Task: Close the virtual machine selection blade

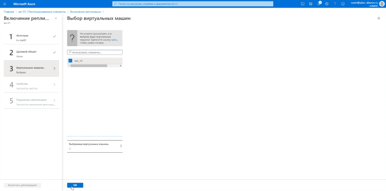Action: (378, 18)
